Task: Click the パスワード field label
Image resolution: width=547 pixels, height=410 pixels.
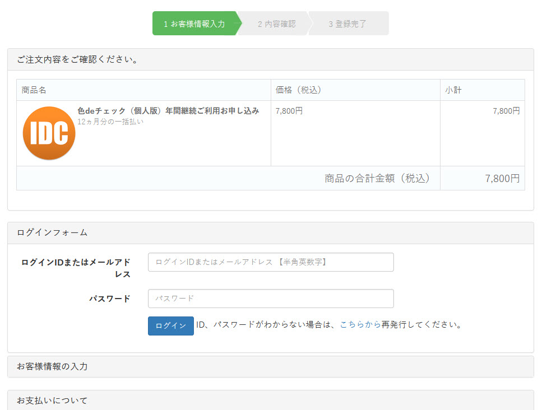Action: pyautogui.click(x=110, y=299)
